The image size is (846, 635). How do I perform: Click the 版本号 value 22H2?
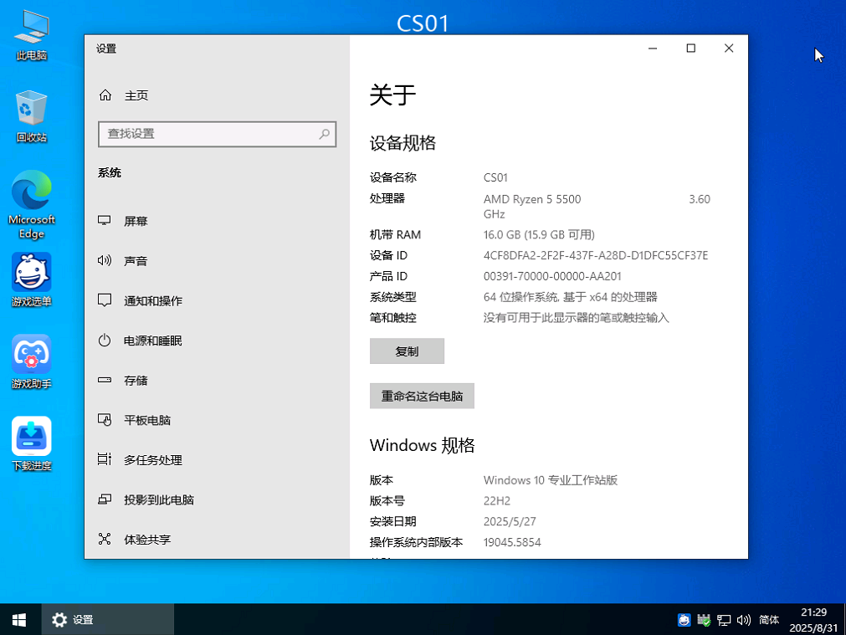(497, 500)
